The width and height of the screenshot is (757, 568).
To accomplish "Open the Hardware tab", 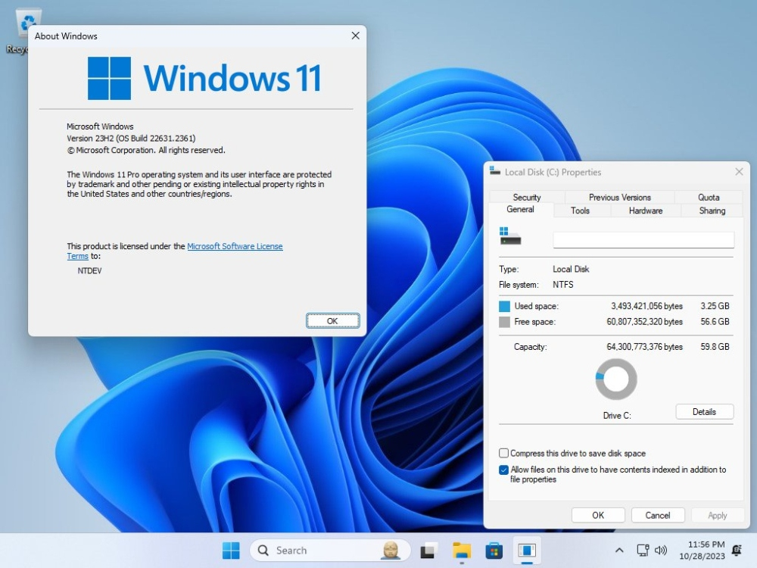I will [x=644, y=211].
